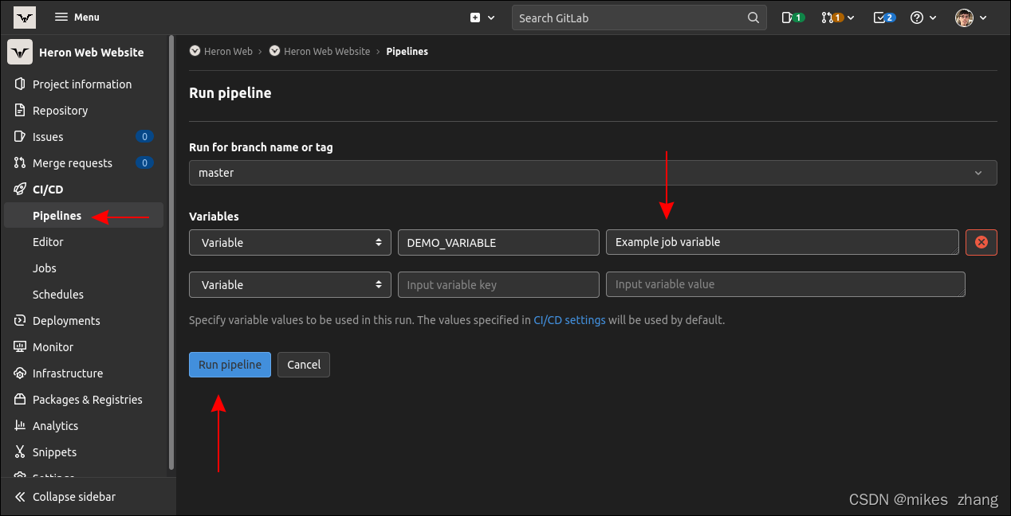1011x516 pixels.
Task: Expand the user avatar dropdown chevron
Action: click(983, 18)
